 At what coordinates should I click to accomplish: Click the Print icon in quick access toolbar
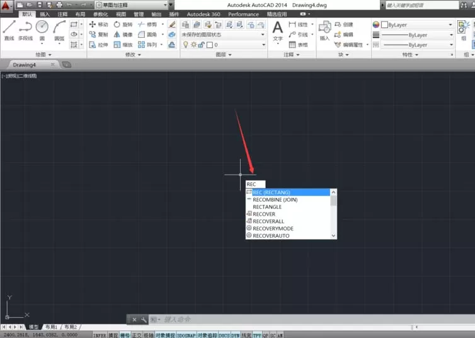pyautogui.click(x=59, y=5)
